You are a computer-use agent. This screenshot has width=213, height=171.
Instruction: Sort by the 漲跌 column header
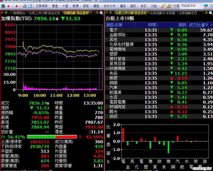[x=172, y=25]
